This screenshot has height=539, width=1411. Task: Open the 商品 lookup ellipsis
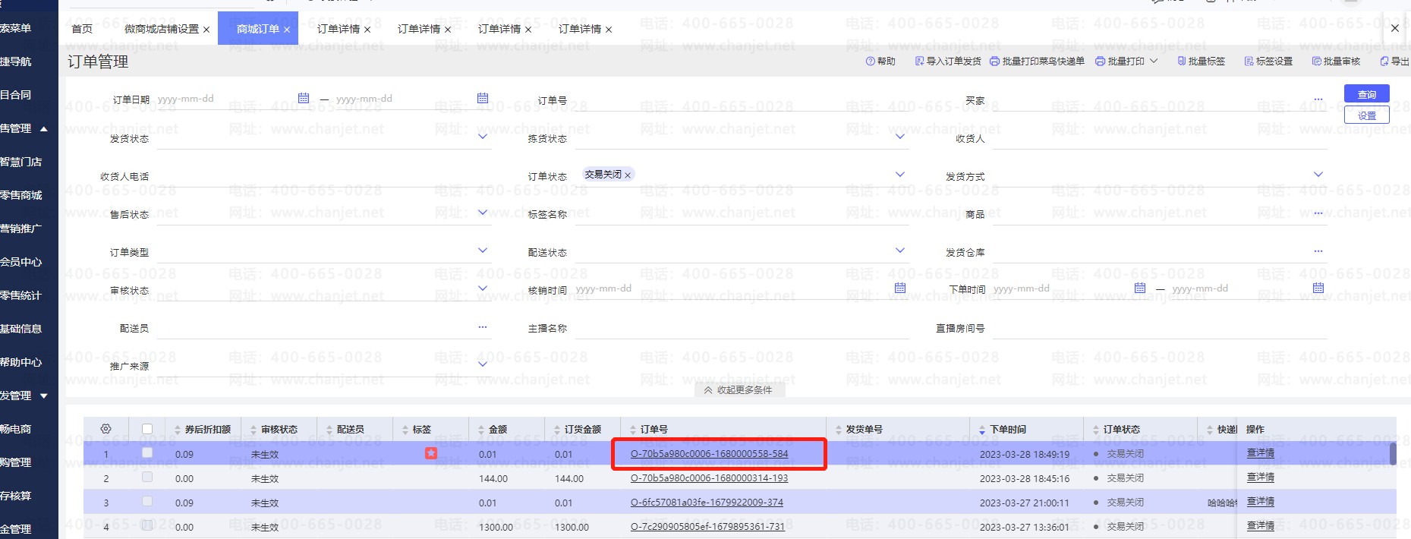click(x=1318, y=213)
